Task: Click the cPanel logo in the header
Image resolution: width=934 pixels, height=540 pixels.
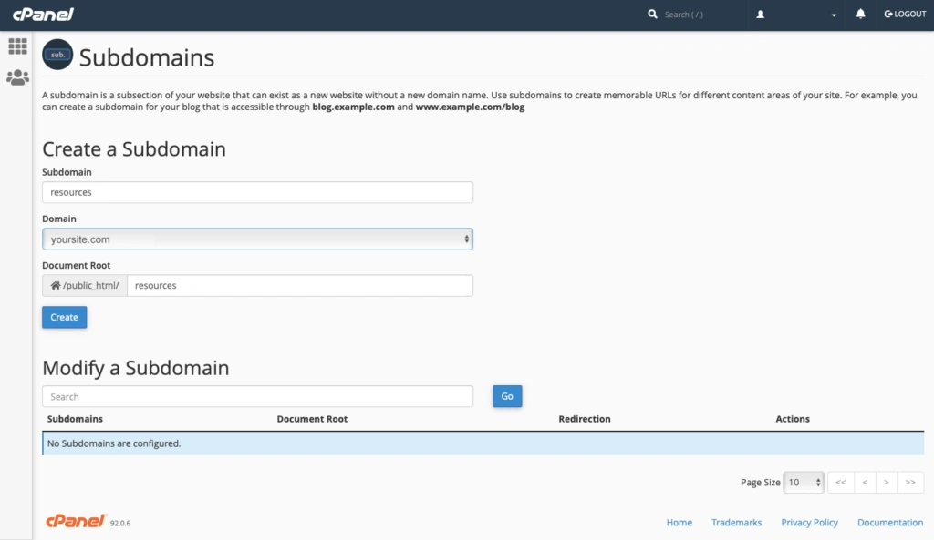Action: (x=43, y=15)
